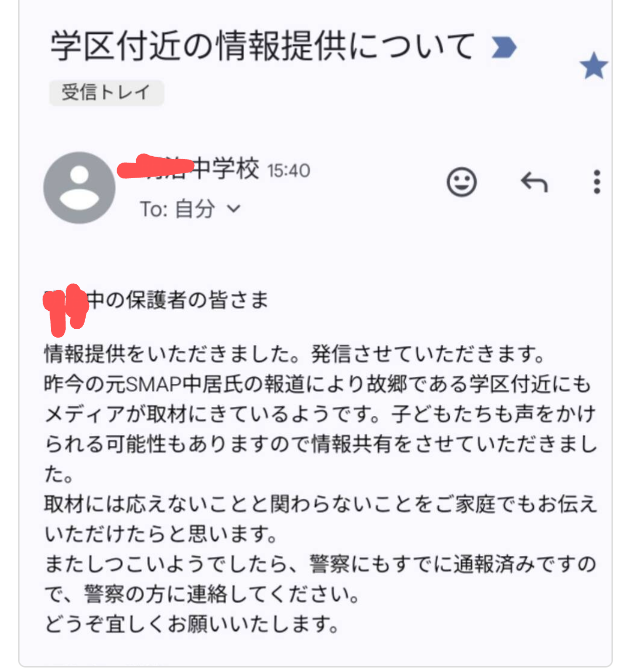Click the 15:40 timestamp
This screenshot has height=668, width=631.
[x=289, y=171]
